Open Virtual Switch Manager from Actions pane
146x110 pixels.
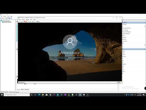(x=126, y=32)
